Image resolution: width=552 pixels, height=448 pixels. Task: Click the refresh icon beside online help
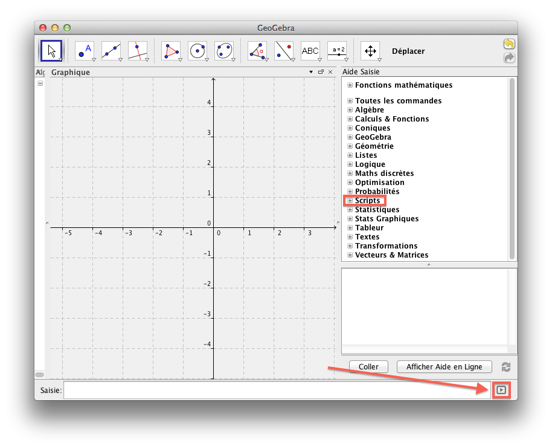click(506, 367)
